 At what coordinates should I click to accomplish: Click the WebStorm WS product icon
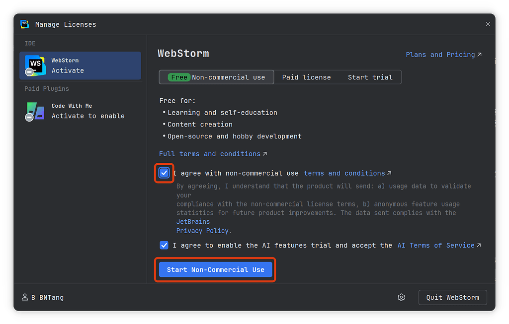pyautogui.click(x=35, y=66)
